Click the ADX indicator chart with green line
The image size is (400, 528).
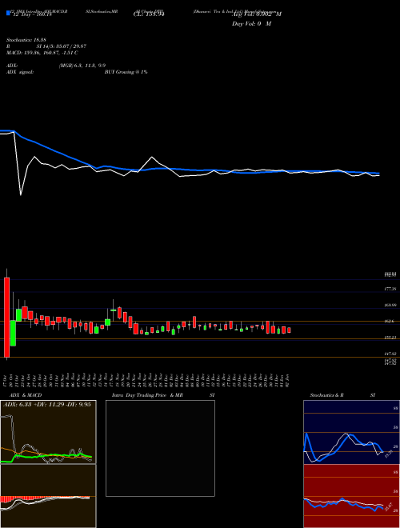[48, 432]
